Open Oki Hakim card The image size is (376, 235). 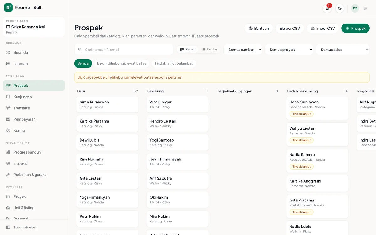(177, 200)
